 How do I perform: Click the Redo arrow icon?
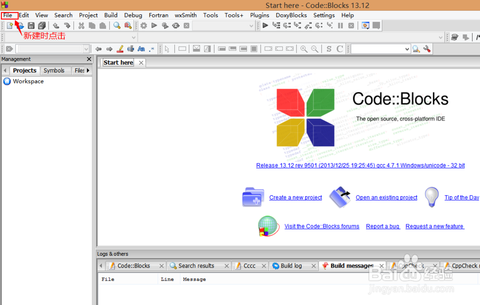pos(67,26)
